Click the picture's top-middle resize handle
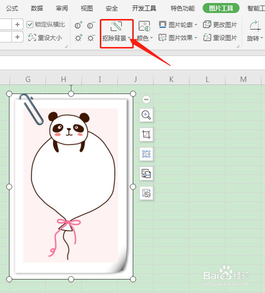The height and width of the screenshot is (293, 265). [71, 94]
